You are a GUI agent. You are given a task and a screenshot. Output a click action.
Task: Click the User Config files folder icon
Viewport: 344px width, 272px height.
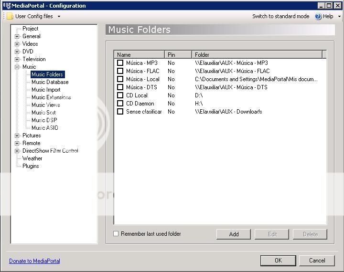[10, 16]
